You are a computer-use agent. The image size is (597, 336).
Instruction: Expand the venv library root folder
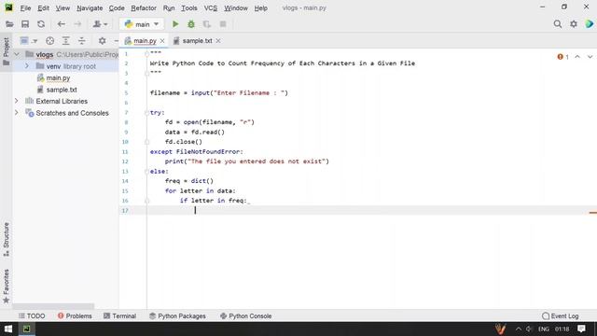27,66
